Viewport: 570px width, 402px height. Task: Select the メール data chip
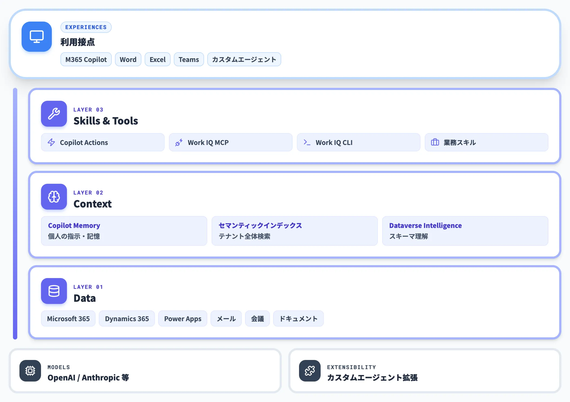[x=226, y=318]
